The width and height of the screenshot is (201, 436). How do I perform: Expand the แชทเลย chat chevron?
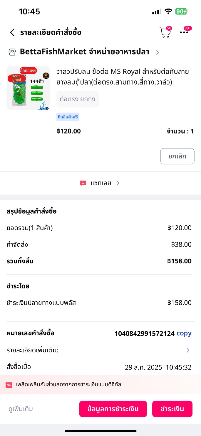click(118, 183)
